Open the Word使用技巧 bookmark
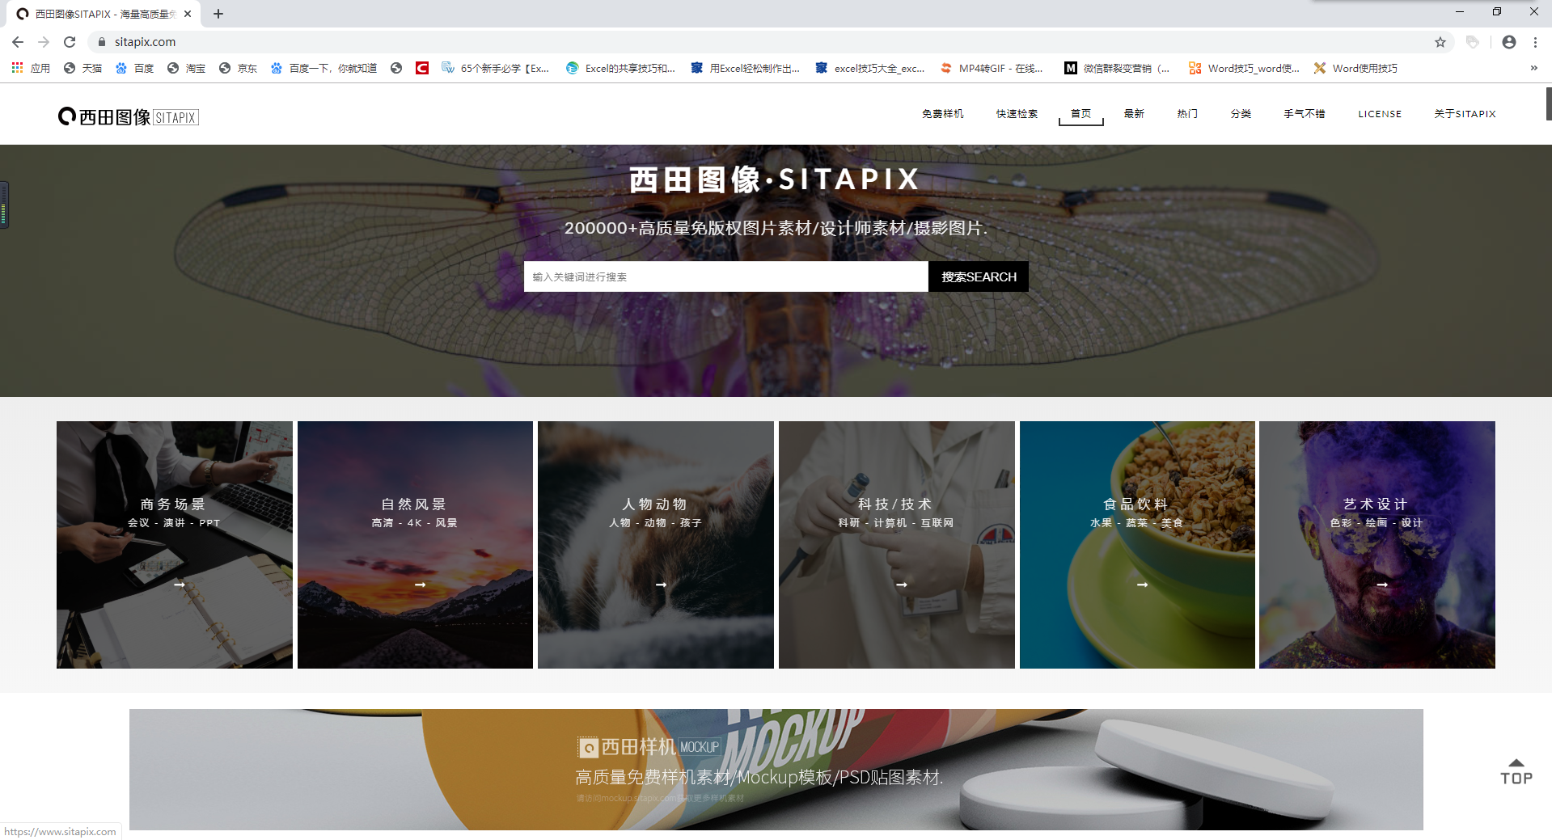Viewport: 1552px width, 840px height. 1355,68
